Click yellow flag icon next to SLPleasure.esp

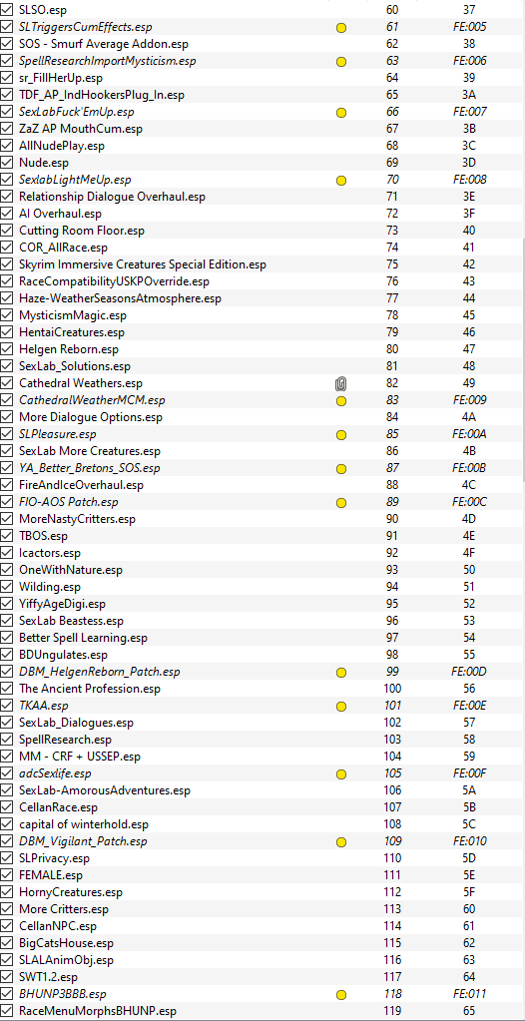(340, 434)
